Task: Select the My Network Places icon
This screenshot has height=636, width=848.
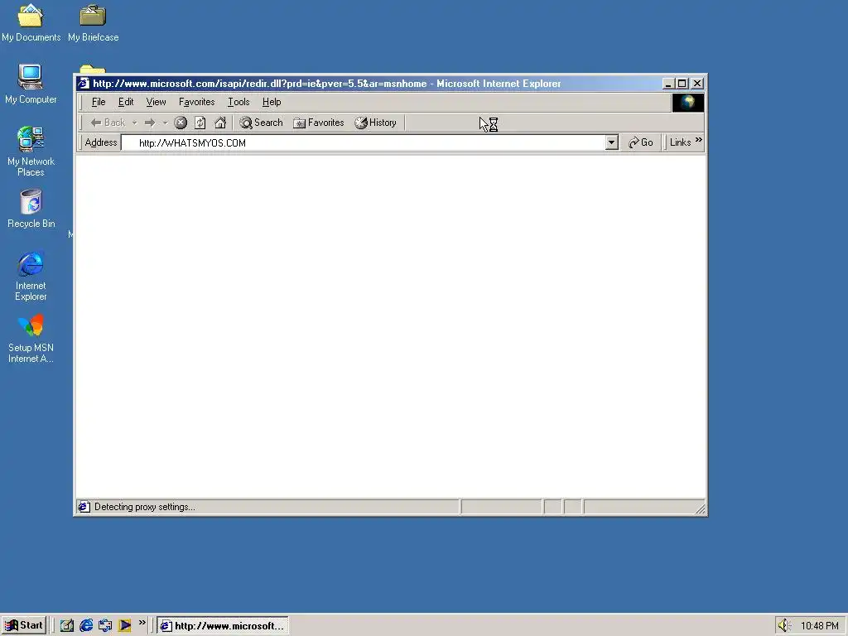Action: (31, 152)
